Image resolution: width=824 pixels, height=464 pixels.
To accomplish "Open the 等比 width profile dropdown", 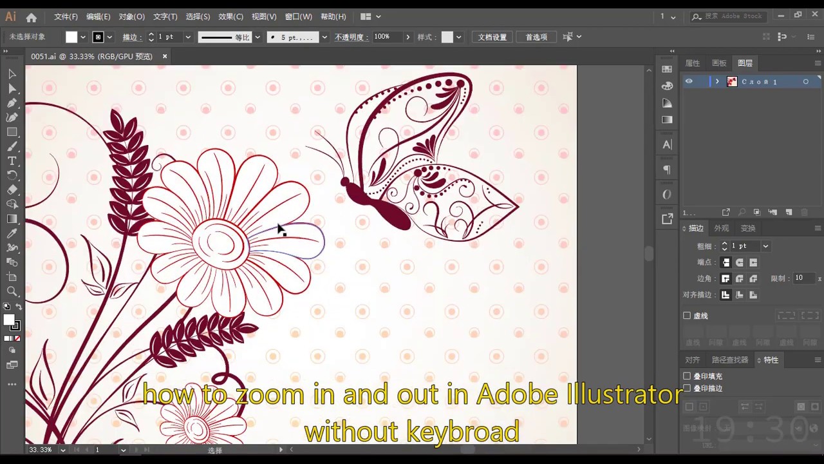I will point(257,37).
